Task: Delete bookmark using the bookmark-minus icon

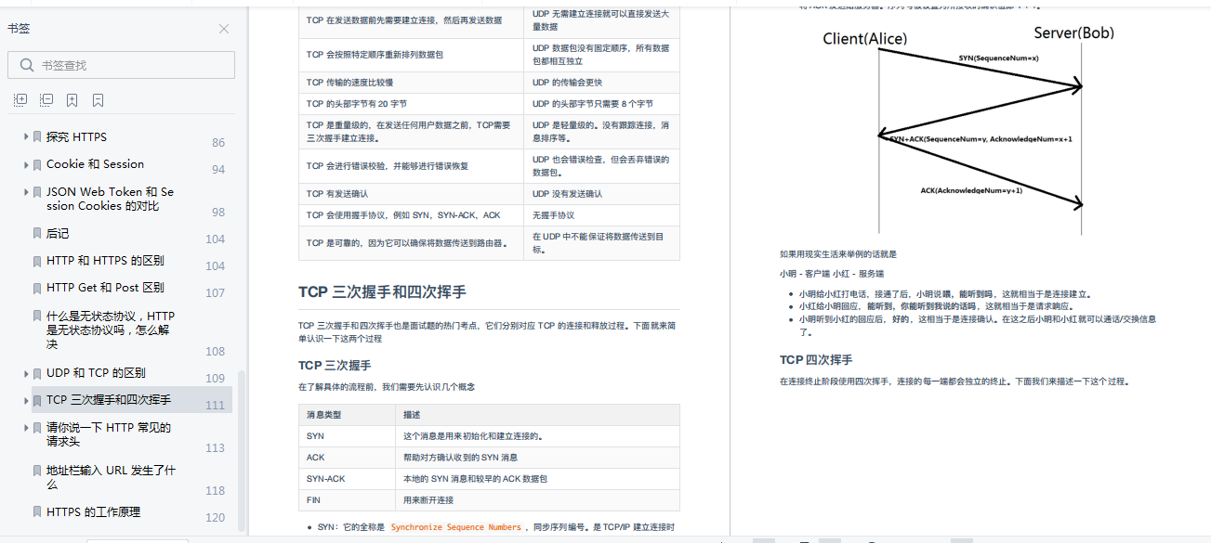Action: click(x=98, y=100)
